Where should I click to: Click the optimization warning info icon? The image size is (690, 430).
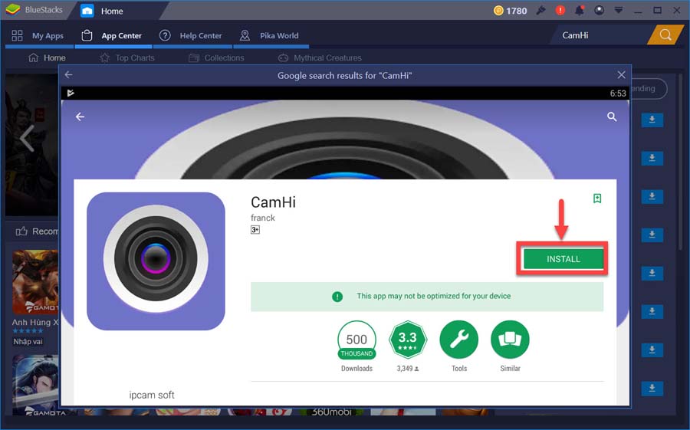tap(337, 297)
